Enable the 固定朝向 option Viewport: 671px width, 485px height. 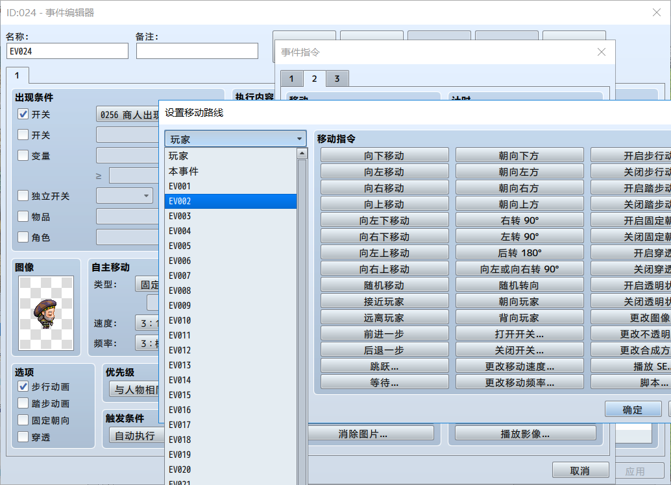23,420
